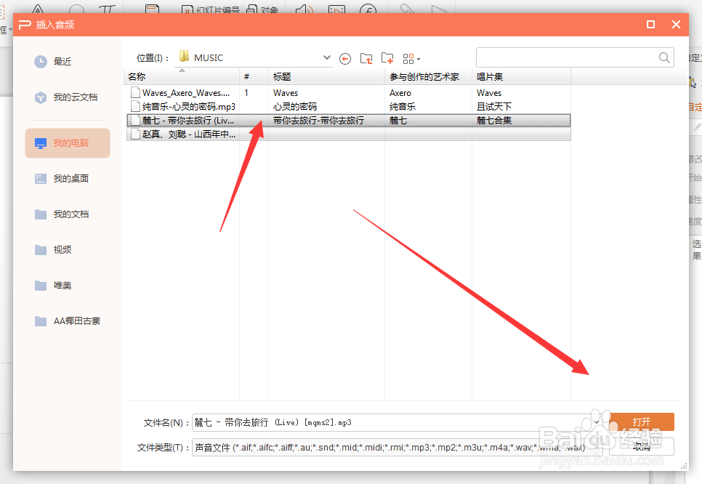Click the Flash f icon in toolbar
This screenshot has height=484, width=702.
(x=368, y=10)
